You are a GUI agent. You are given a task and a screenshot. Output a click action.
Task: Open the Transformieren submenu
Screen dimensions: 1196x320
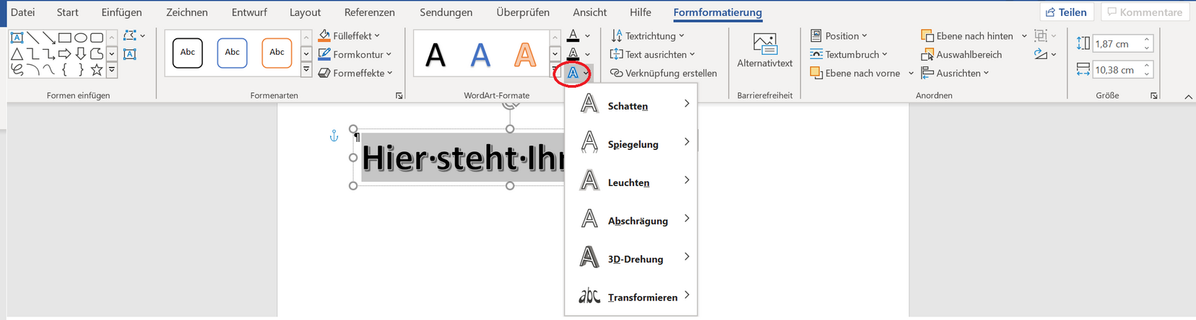631,295
